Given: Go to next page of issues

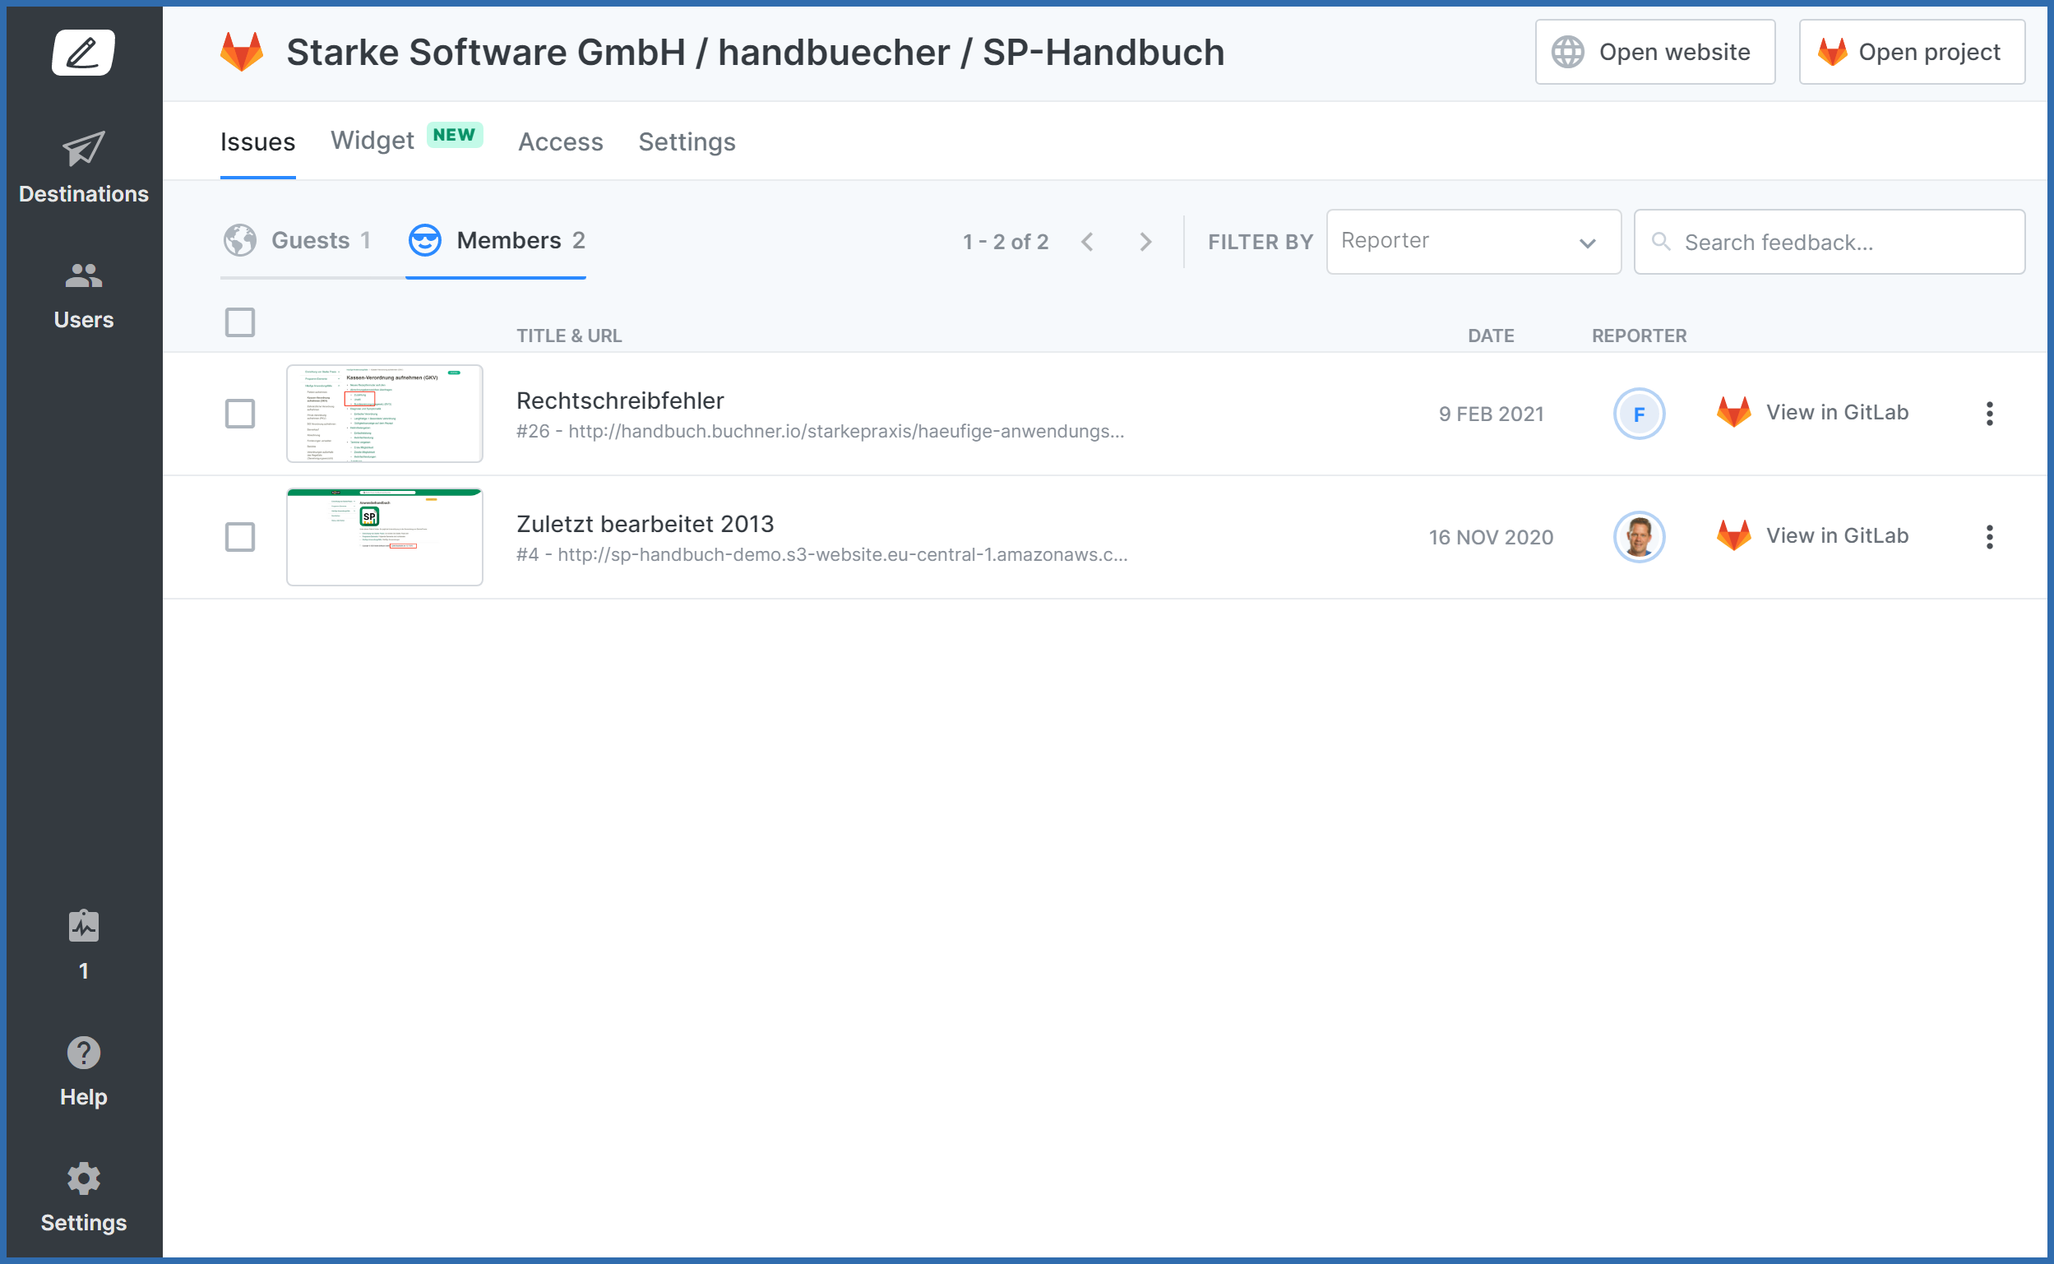Looking at the screenshot, I should 1145,242.
